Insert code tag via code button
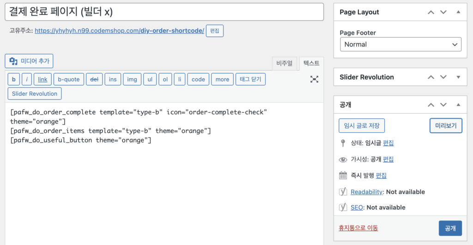The width and height of the screenshot is (473, 245). point(198,80)
